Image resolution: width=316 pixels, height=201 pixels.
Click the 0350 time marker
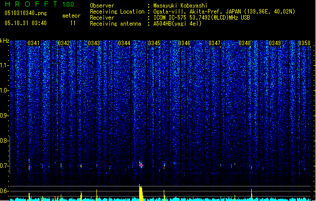coord(304,43)
